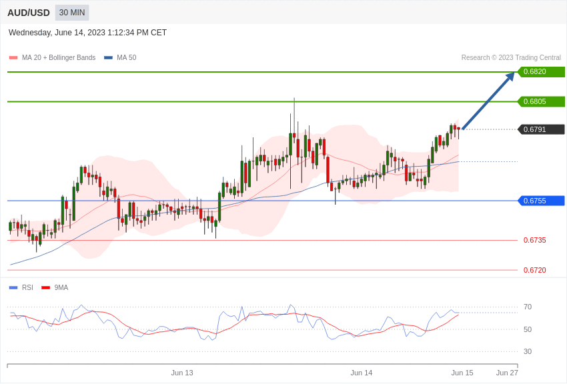Select the 0.6805 resistance price tag
Screen dimensions: 567x384
coord(541,101)
